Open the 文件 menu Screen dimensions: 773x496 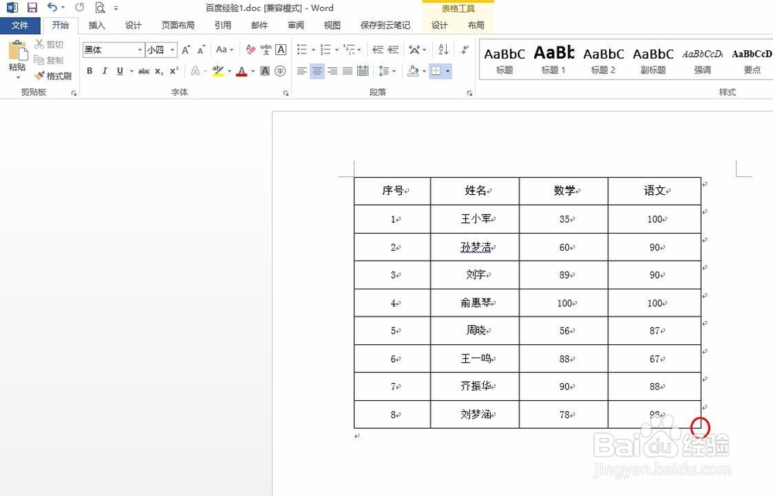tap(21, 25)
